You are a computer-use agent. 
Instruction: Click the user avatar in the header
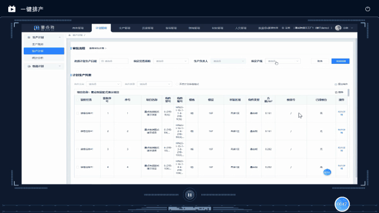point(338,28)
